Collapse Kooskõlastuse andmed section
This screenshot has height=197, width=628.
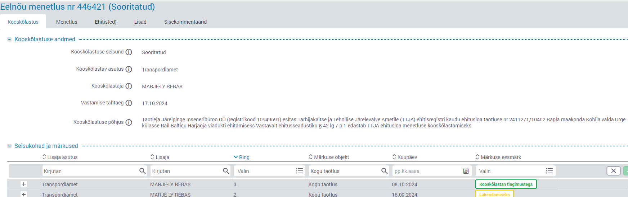point(9,39)
